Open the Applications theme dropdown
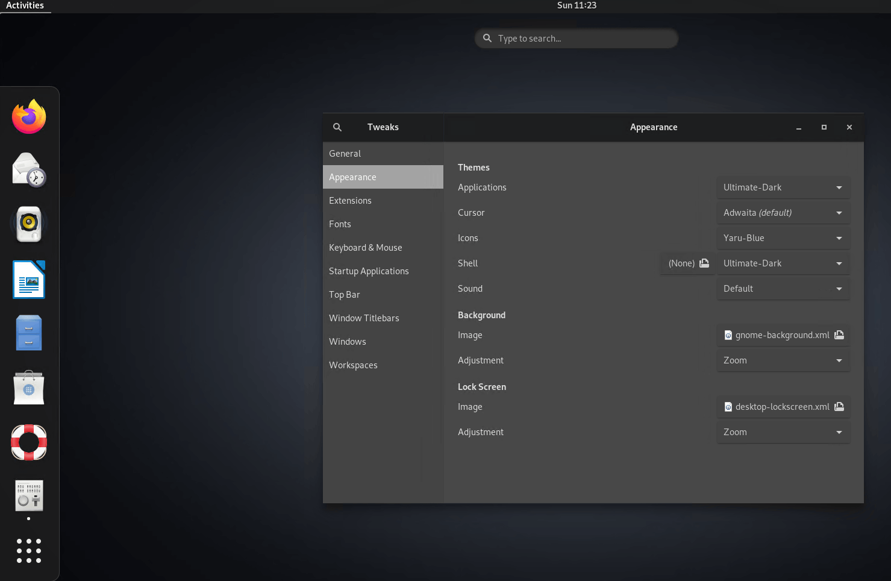The image size is (891, 581). [x=783, y=187]
